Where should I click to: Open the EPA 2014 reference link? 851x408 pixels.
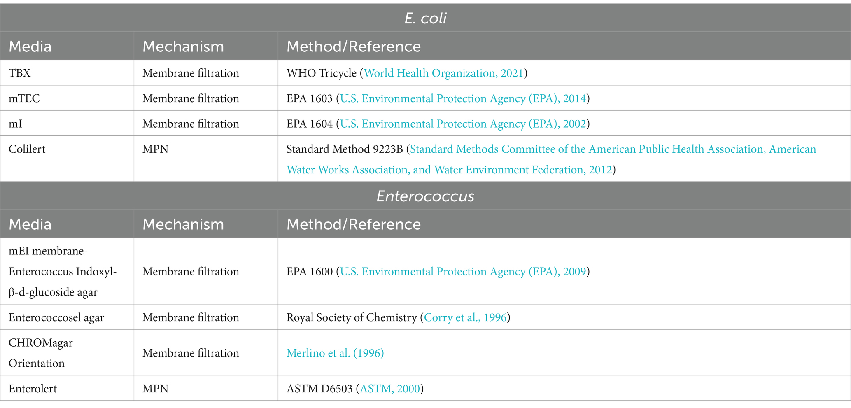click(463, 98)
